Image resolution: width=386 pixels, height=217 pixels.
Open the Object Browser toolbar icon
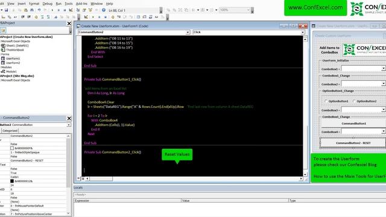pos(90,10)
